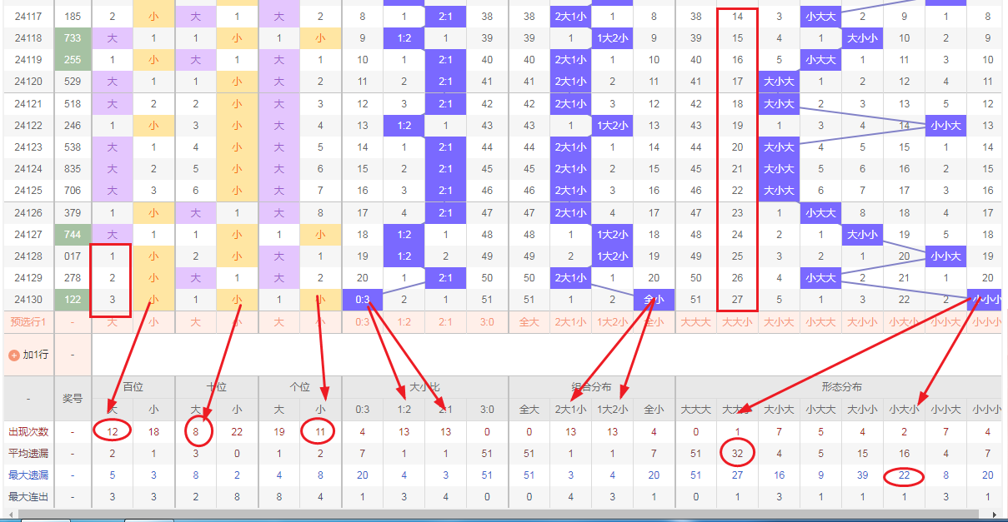
Task: Select 1:2 in the 预选行1 row
Action: (404, 322)
